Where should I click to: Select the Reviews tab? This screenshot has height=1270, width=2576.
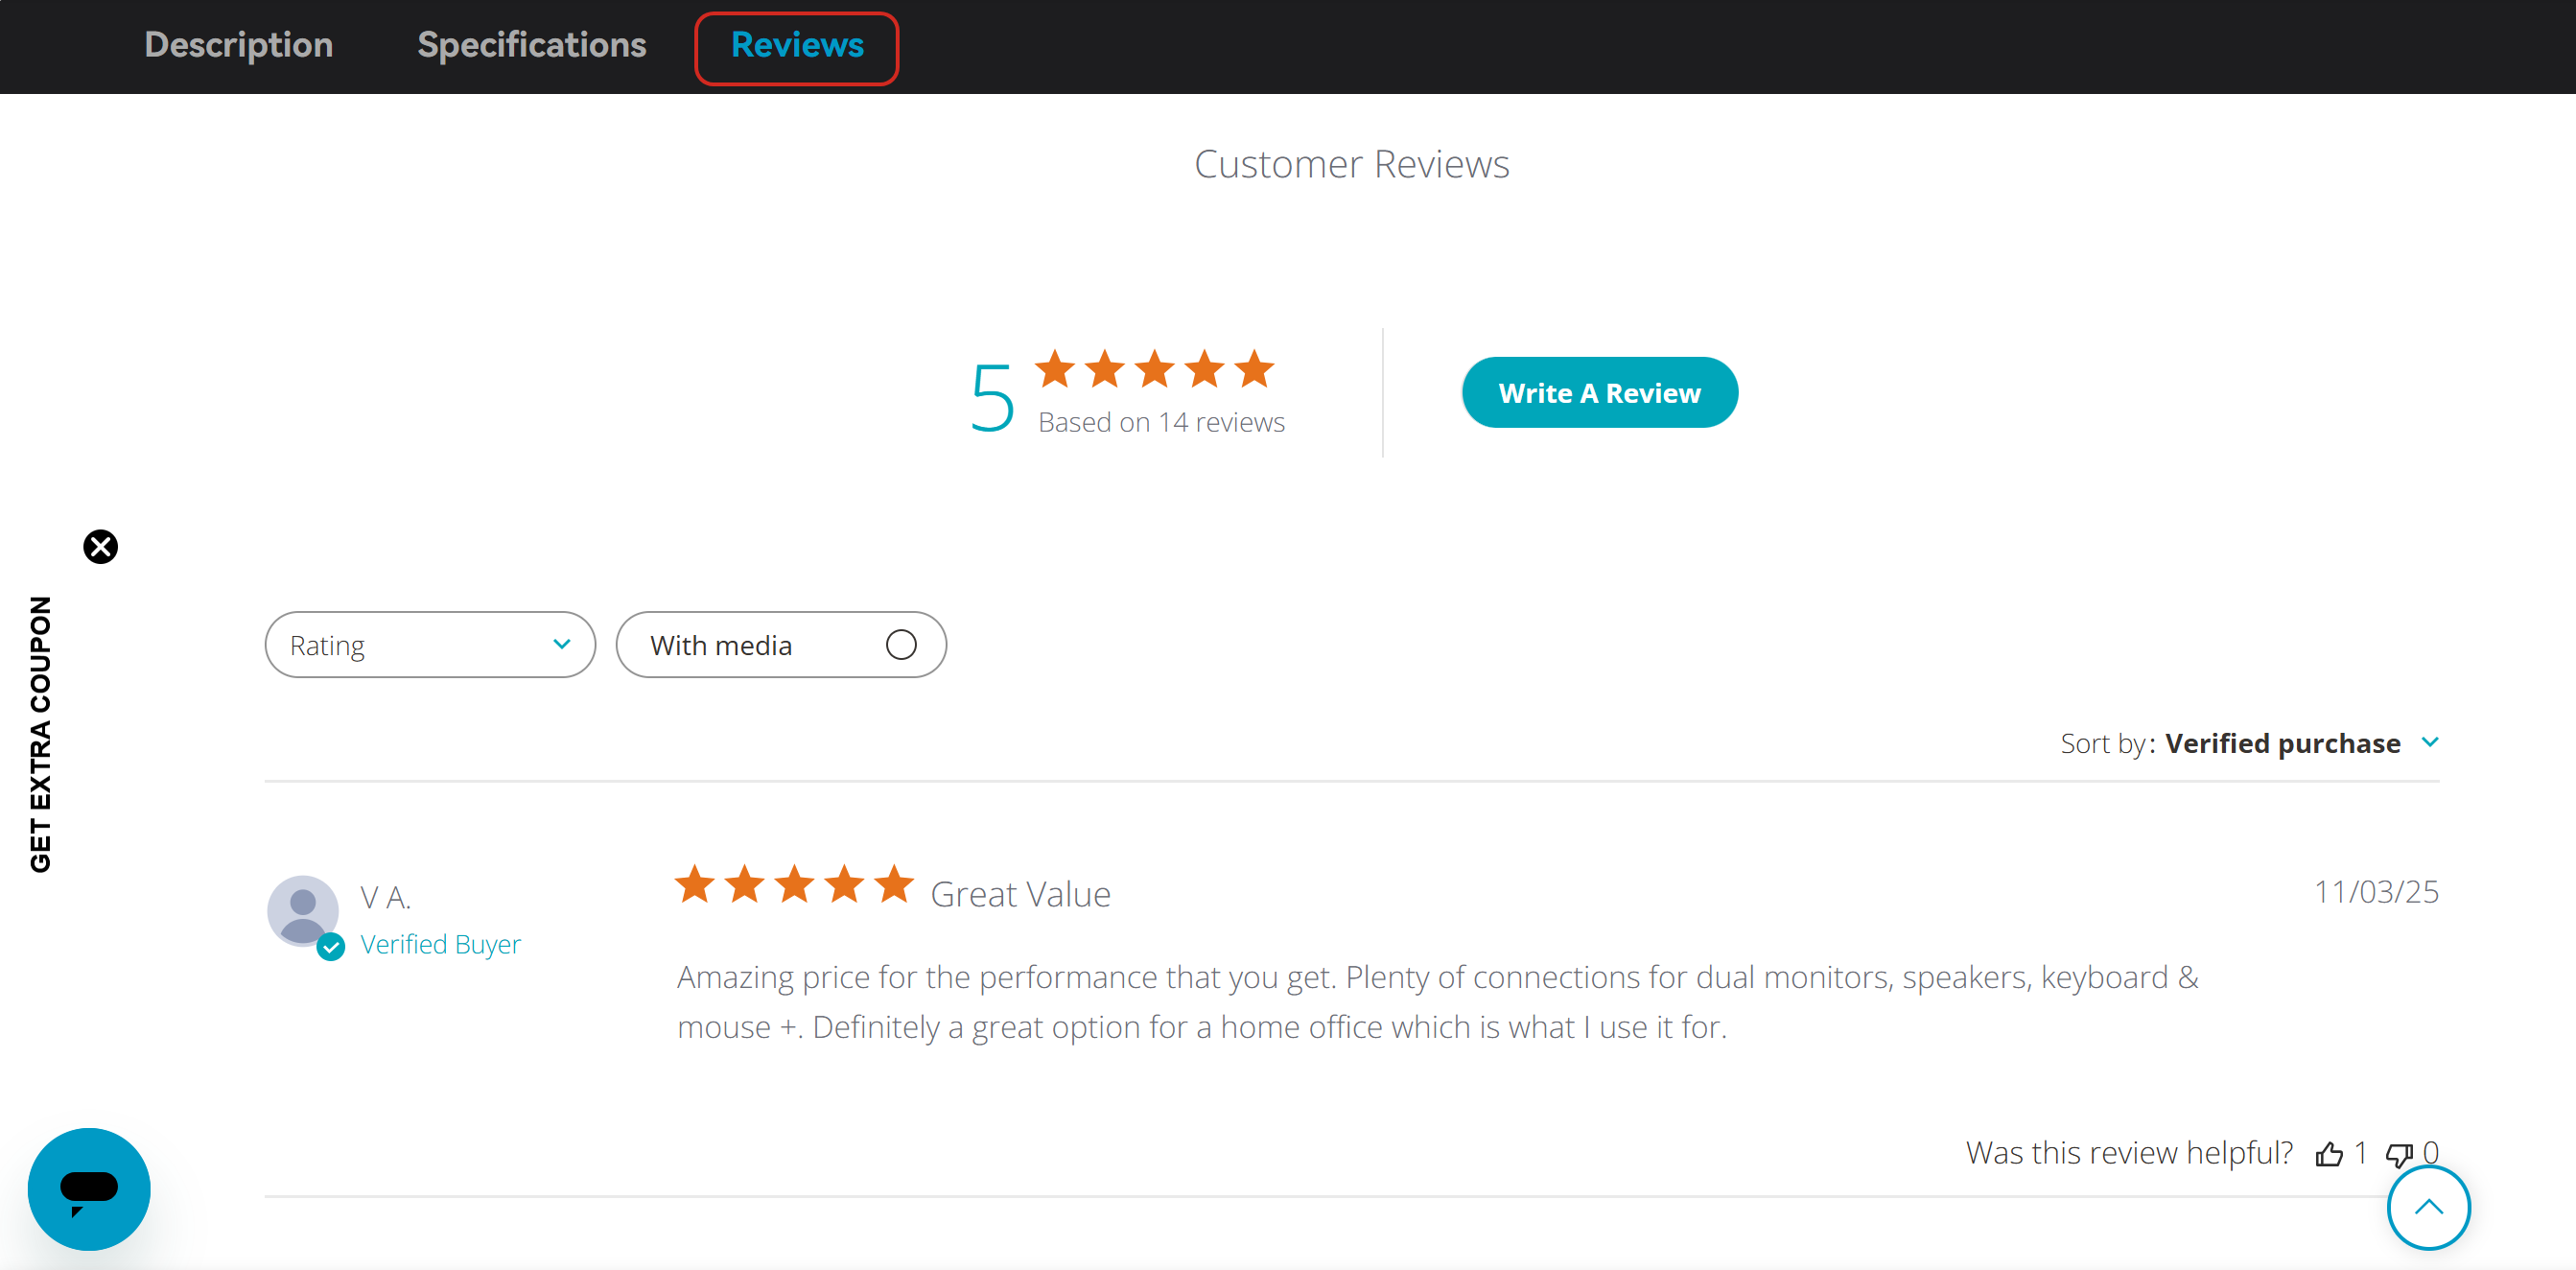point(796,45)
